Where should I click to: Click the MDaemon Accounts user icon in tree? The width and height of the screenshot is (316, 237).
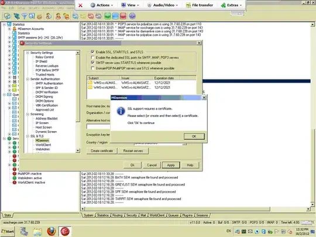pyautogui.click(x=15, y=29)
